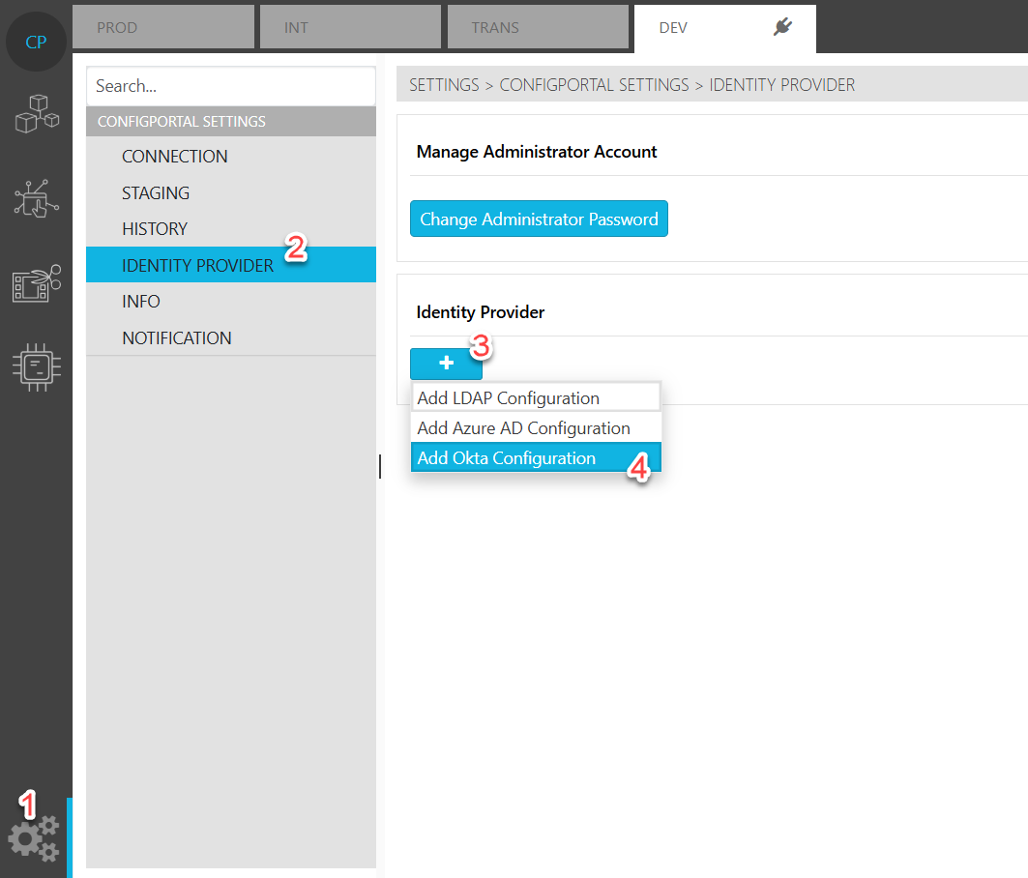Open the cubes icon in sidebar
Viewport: 1028px width, 878px height.
36,115
